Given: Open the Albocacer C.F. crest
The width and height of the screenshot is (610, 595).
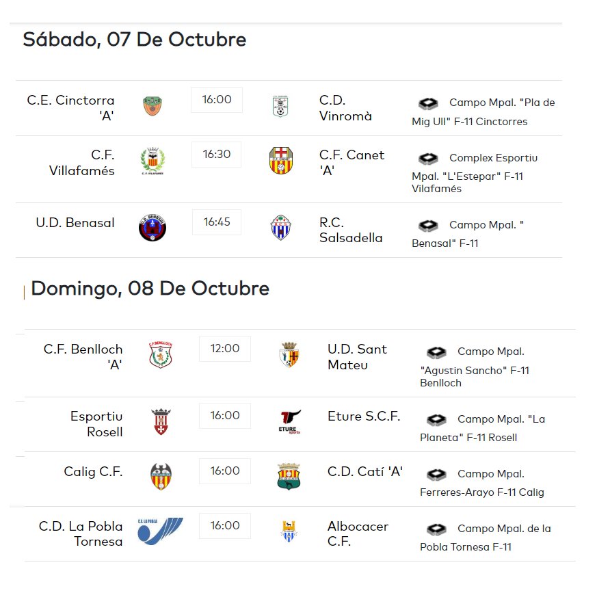Looking at the screenshot, I should point(289,531).
